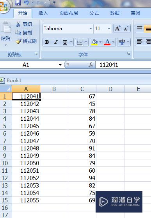Click the Book1 workbook icon
This screenshot has width=151, height=218.
[x=2, y=80]
